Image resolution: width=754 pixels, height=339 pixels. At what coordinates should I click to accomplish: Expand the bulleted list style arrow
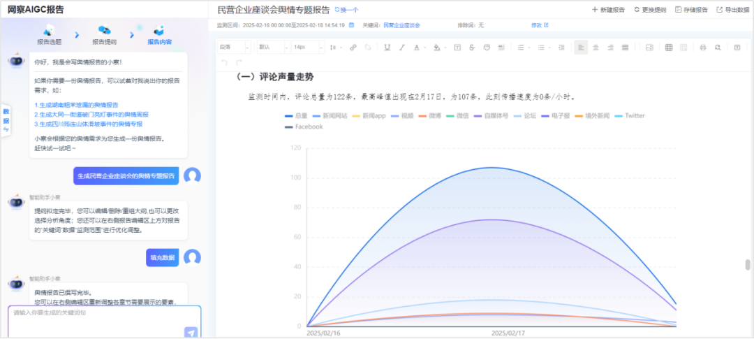549,48
